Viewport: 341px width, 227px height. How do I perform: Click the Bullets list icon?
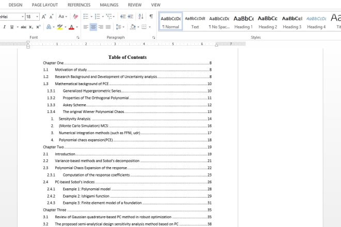86,17
